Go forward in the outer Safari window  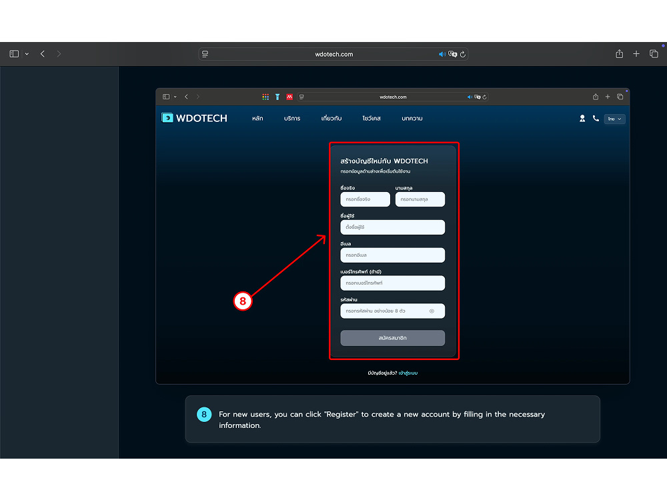pyautogui.click(x=59, y=54)
